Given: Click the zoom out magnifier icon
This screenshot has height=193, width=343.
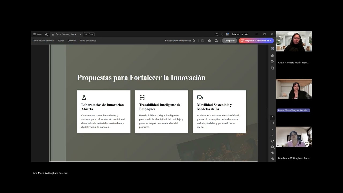Looking at the screenshot, I should tap(273, 159).
